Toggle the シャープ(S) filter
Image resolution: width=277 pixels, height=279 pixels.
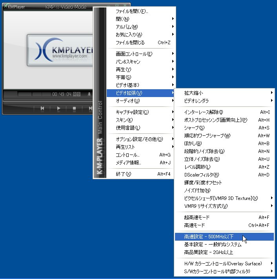(224, 128)
